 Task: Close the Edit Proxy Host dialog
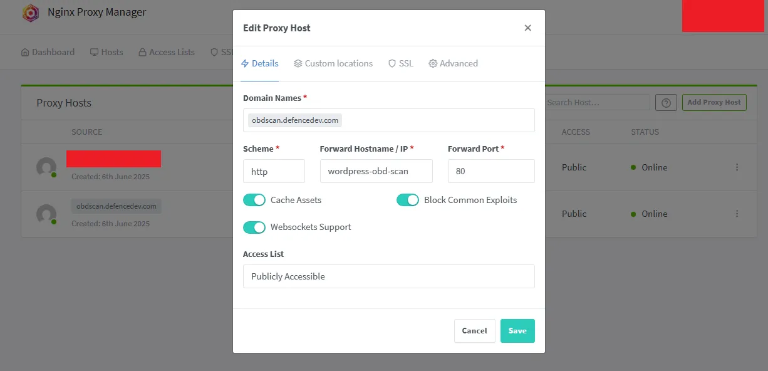[527, 28]
